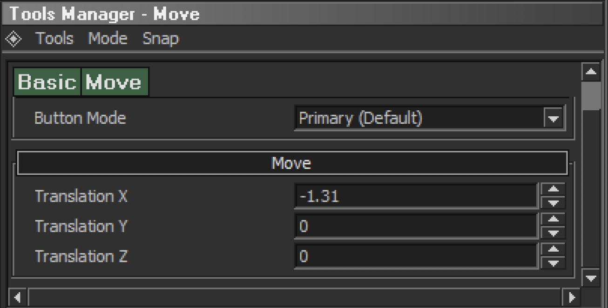Decrease Translation X with down arrow
The image size is (608, 308).
554,202
